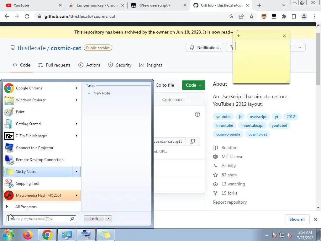The width and height of the screenshot is (321, 241).
Task: Click the Notifications button
Action: pos(204,48)
